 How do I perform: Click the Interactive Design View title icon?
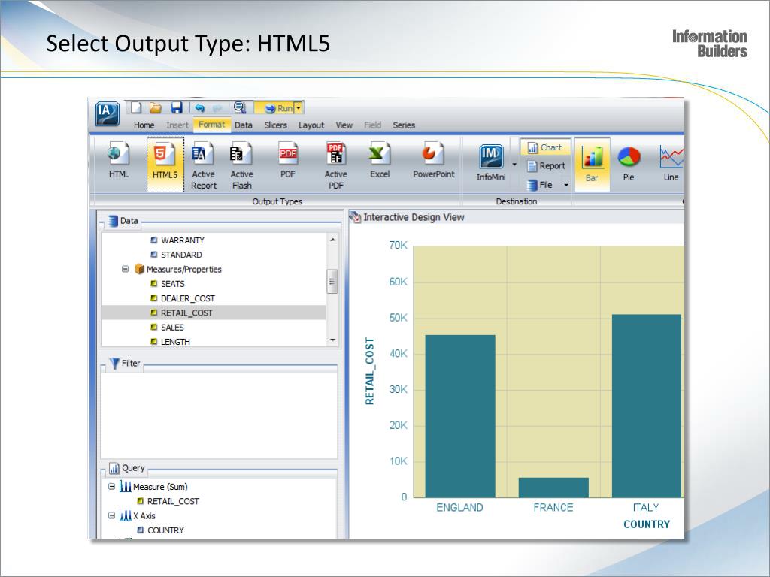click(355, 217)
